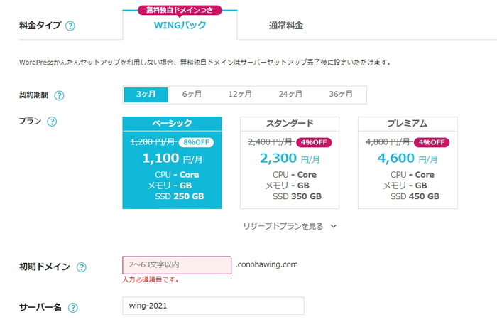The height and width of the screenshot is (332, 497).
Task: Click help icon next to 契約期間
Action: point(59,95)
